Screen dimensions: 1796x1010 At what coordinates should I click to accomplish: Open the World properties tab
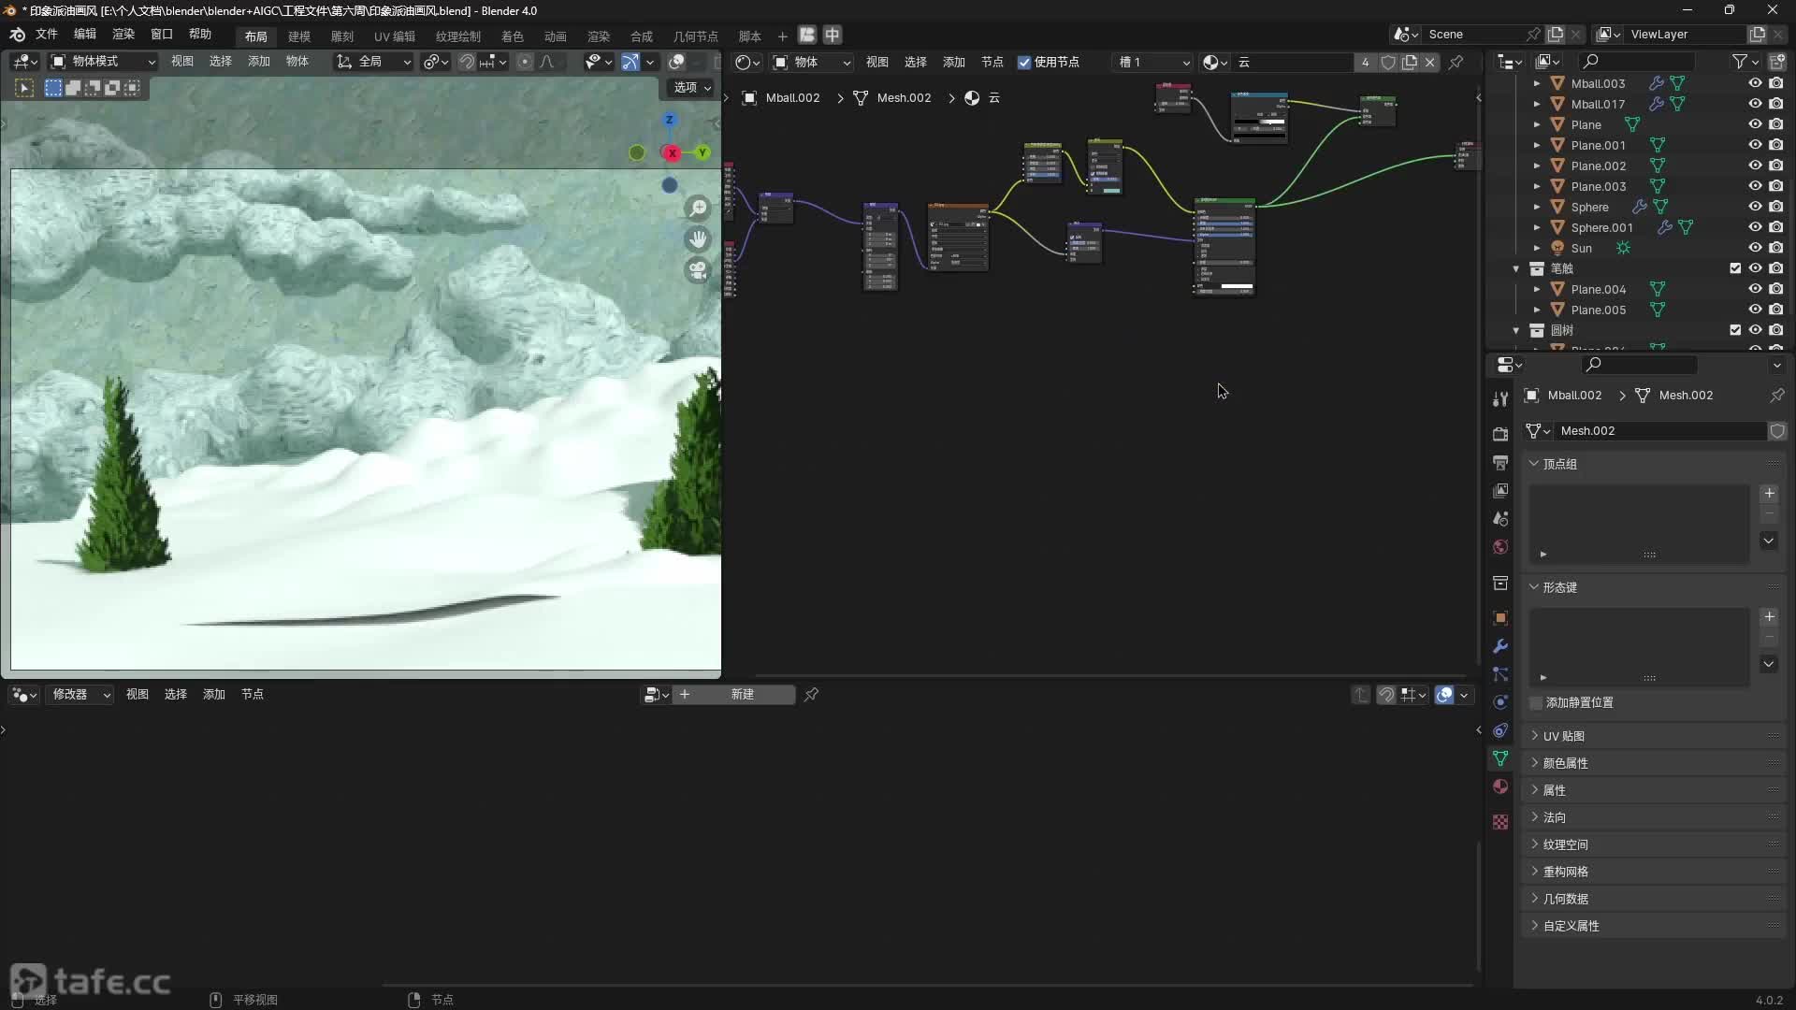[x=1500, y=546]
